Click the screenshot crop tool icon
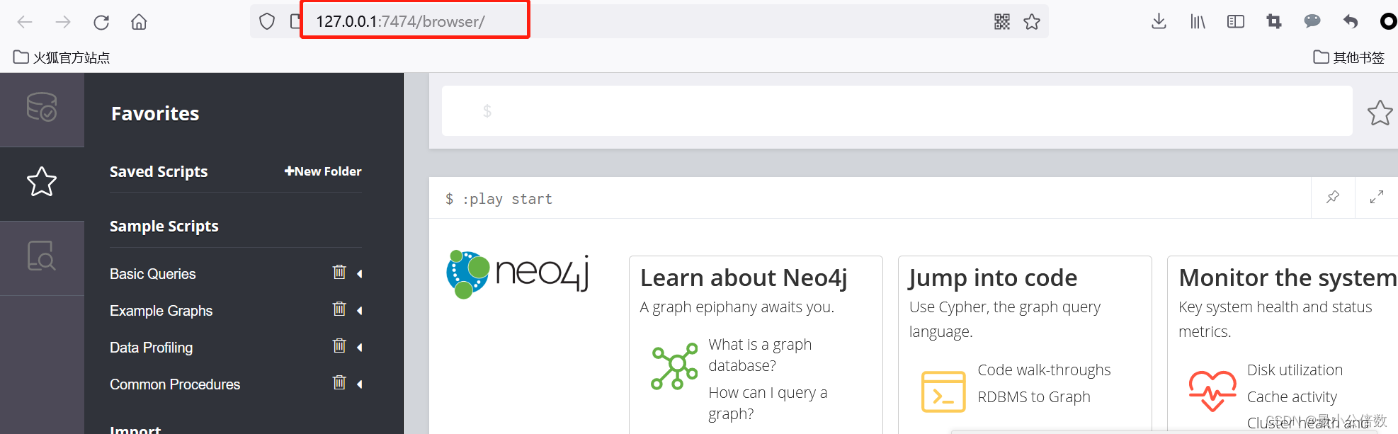The height and width of the screenshot is (434, 1398). click(1274, 22)
